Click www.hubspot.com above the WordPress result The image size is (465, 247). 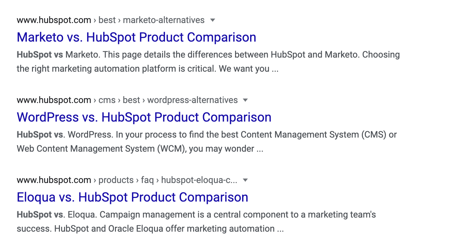point(54,100)
